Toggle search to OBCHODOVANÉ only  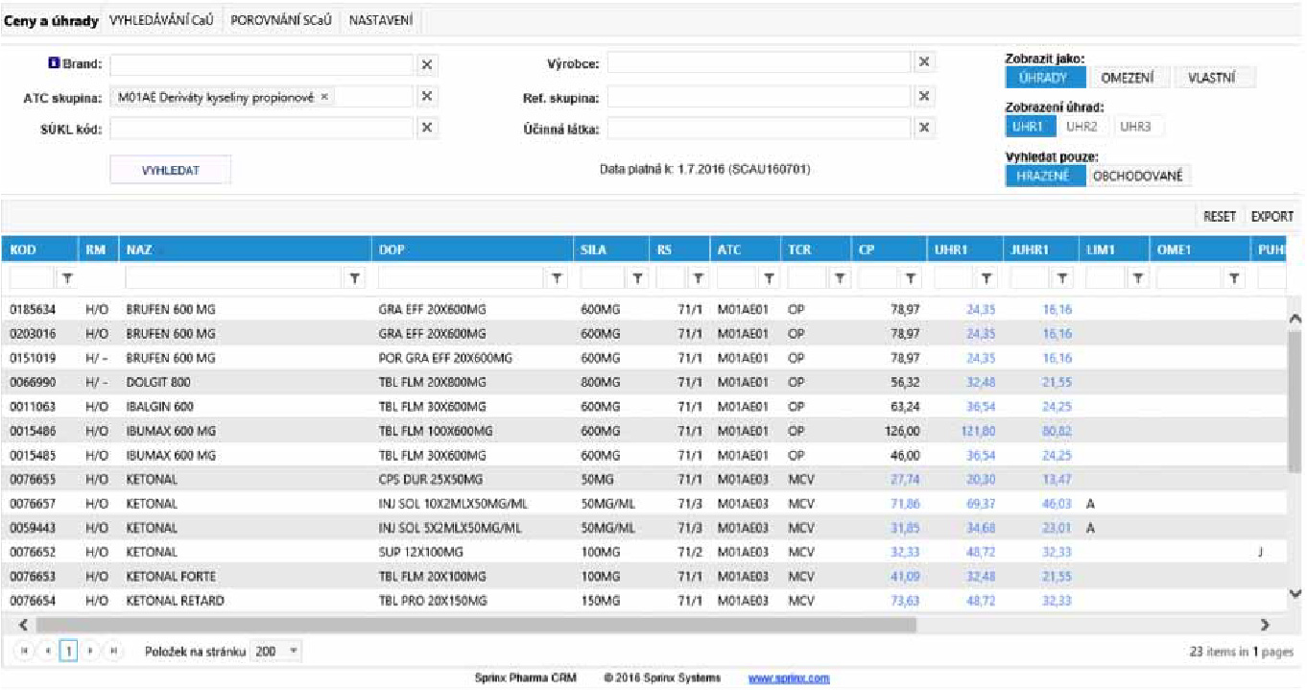point(1138,176)
